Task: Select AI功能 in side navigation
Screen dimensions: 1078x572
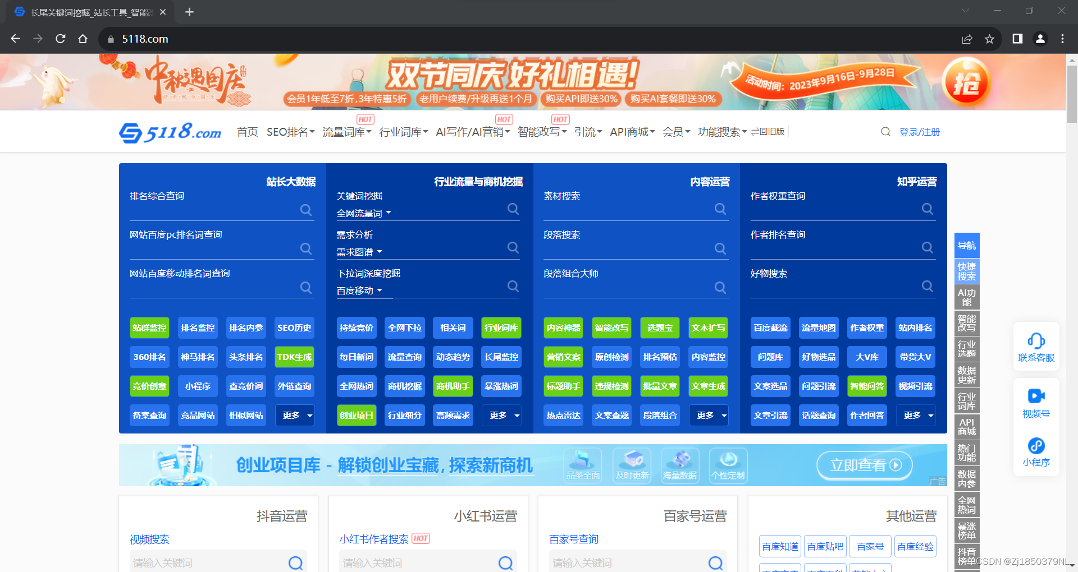Action: click(967, 297)
